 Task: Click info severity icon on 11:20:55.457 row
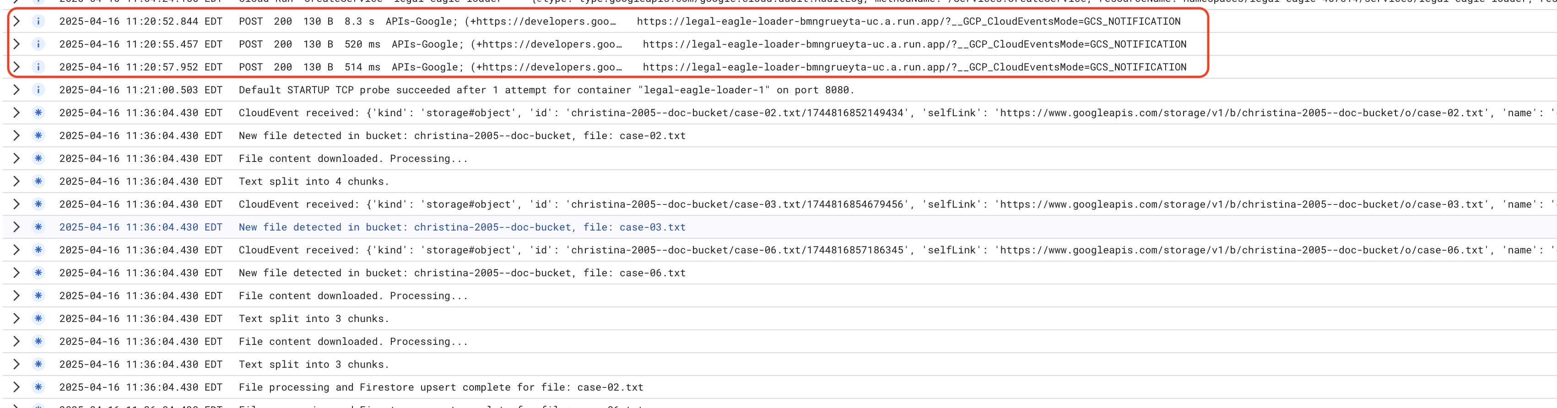(38, 44)
